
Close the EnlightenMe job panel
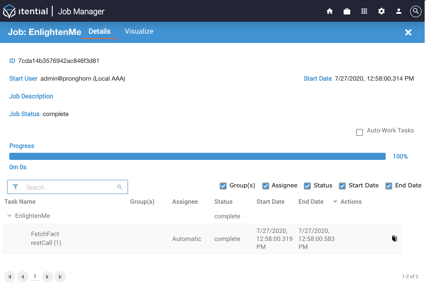pyautogui.click(x=408, y=32)
